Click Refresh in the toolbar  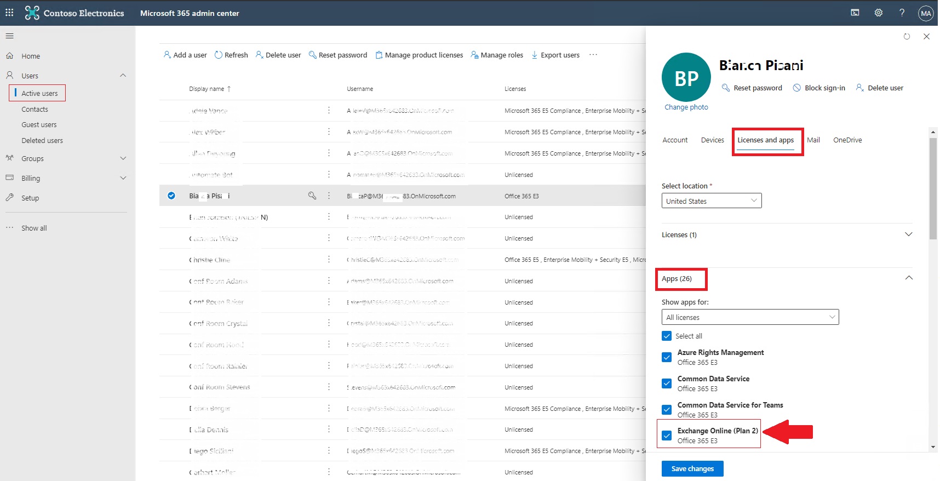click(231, 55)
